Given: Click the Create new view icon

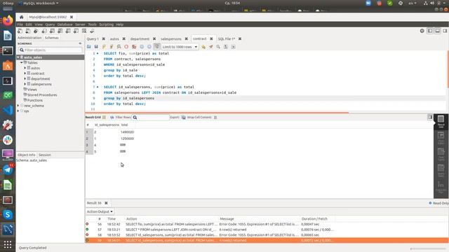Looking at the screenshot, I should 60,31.
